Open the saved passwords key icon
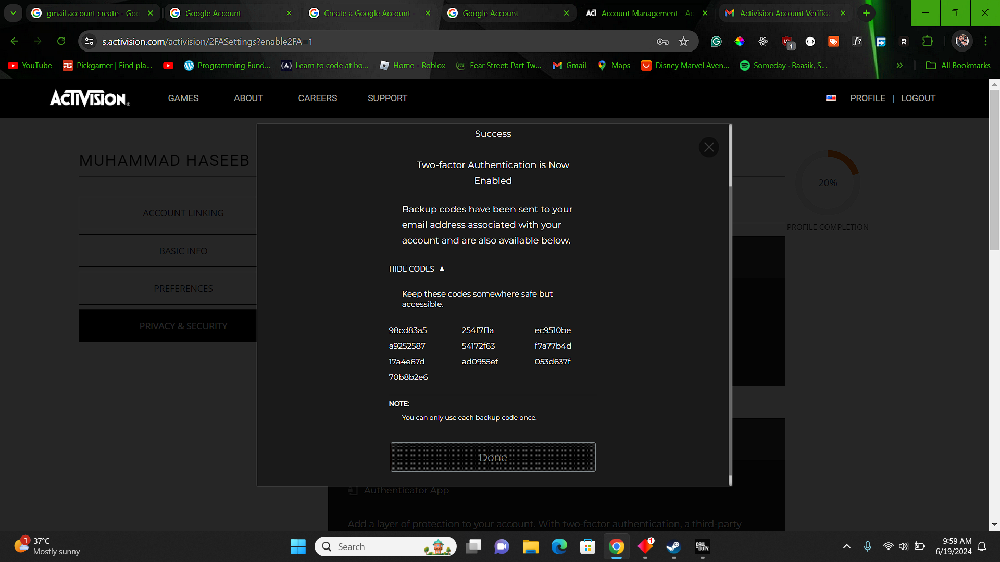The width and height of the screenshot is (1000, 562). coord(662,42)
